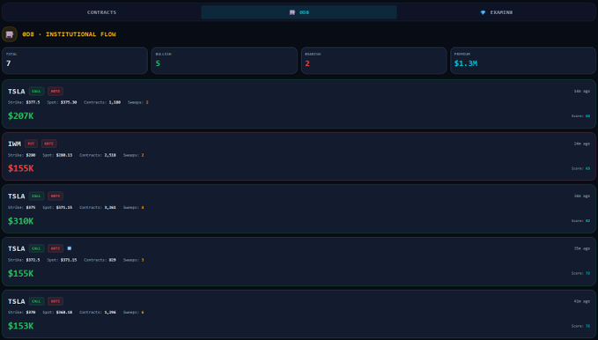This screenshot has height=340, width=598.
Task: Click the blue square icon on TSLA $155K card
Action: (70, 248)
